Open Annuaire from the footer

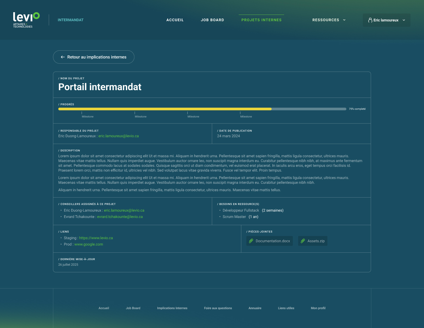click(x=255, y=308)
